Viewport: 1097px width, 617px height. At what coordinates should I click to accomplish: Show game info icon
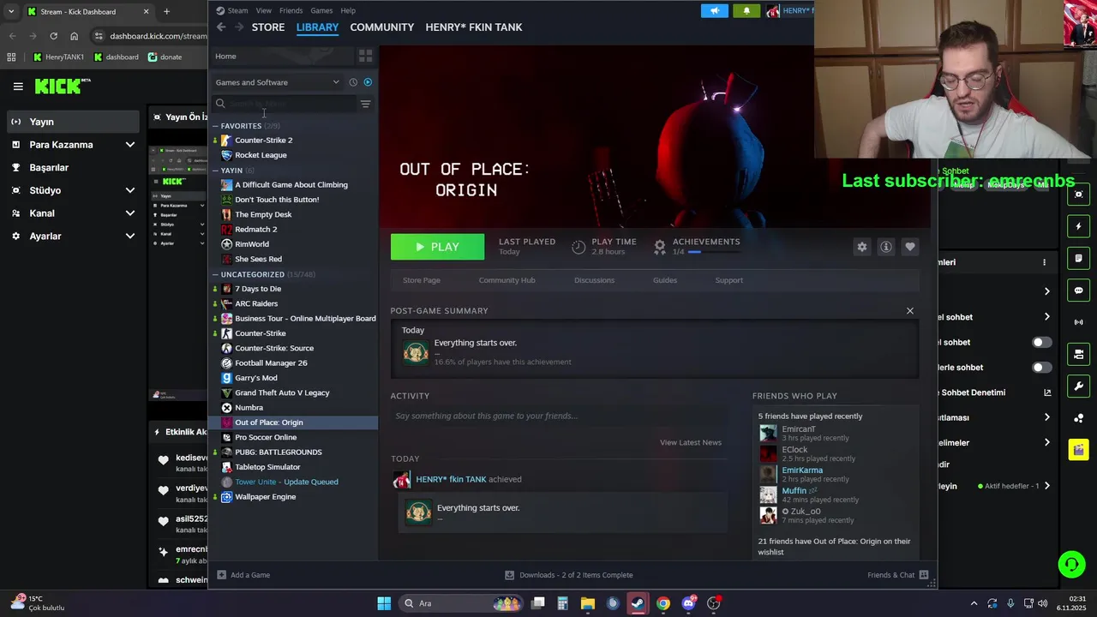point(886,247)
